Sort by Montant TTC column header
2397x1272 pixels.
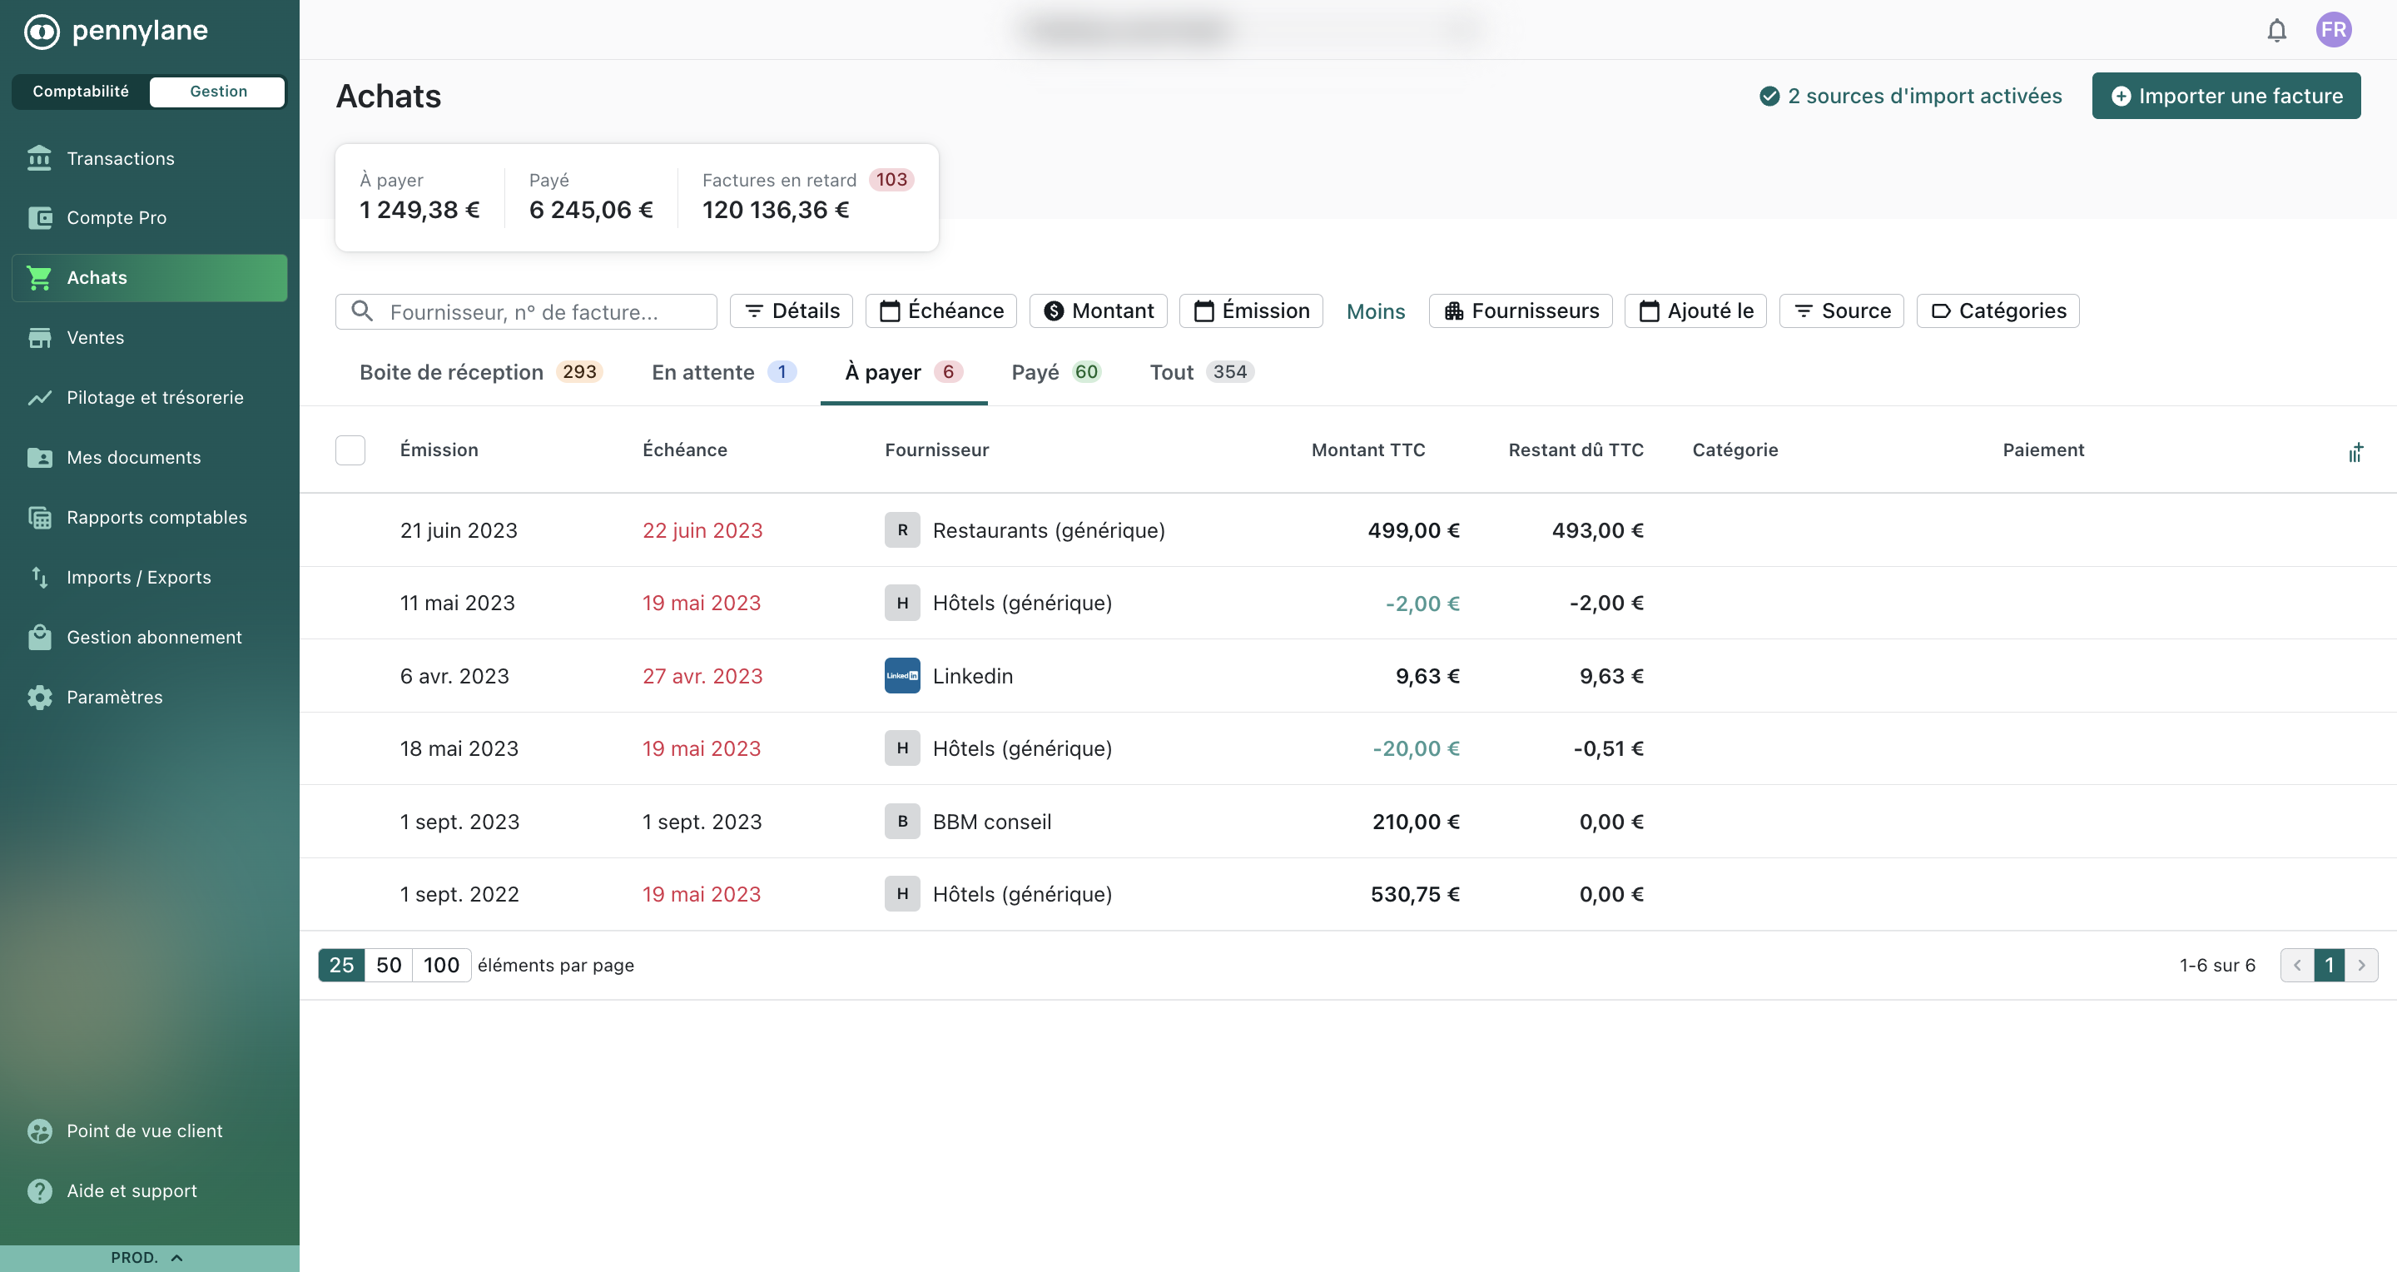tap(1367, 450)
